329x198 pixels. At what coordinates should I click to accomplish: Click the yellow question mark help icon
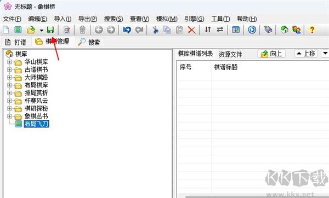[312, 30]
